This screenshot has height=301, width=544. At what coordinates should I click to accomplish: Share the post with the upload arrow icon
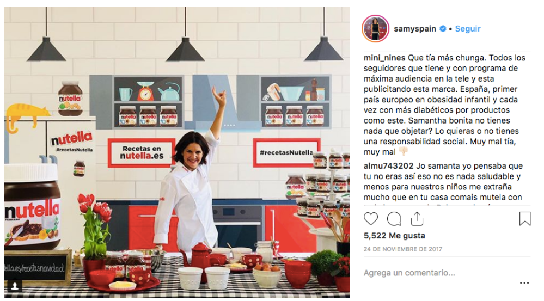(x=417, y=218)
